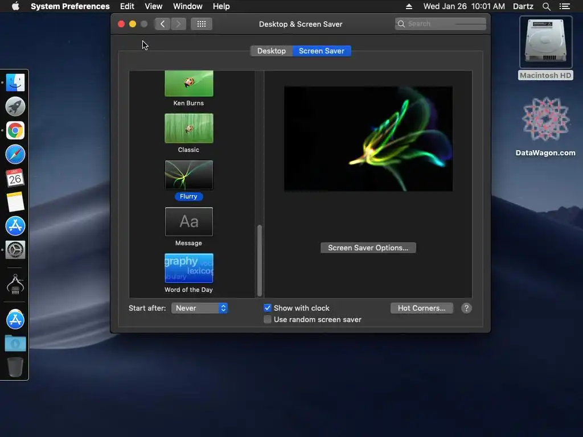
Task: Open Notes app in the Dock
Action: tap(15, 202)
